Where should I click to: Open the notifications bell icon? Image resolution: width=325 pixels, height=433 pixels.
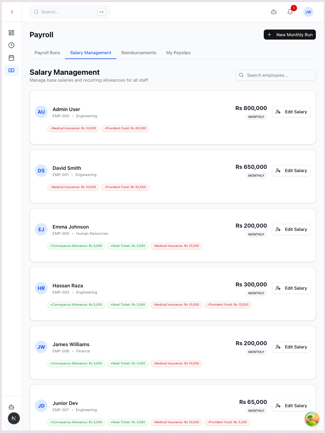tap(290, 12)
